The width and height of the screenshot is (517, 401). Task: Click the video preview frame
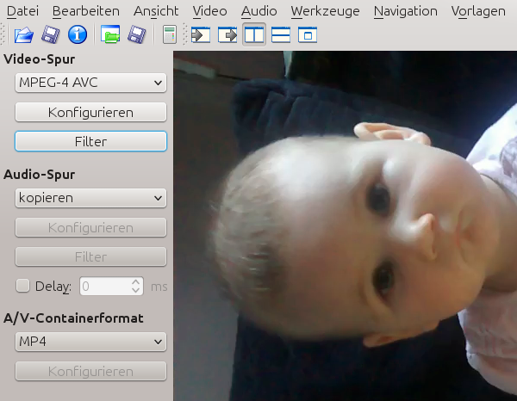pyautogui.click(x=346, y=225)
